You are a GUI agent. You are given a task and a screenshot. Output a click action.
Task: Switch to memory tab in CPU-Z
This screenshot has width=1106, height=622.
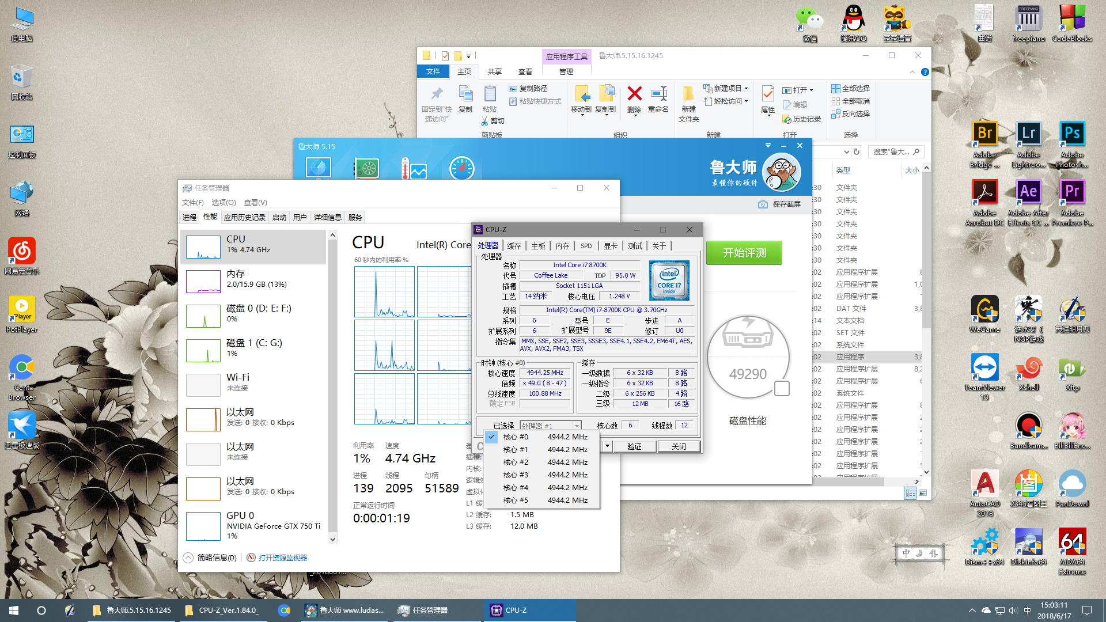562,246
